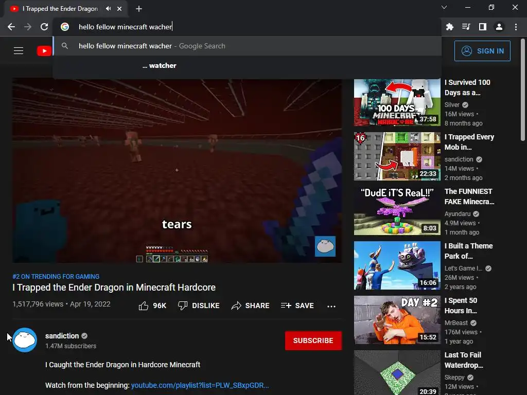Click the SIGN IN button
Viewport: 527px width, 395px height.
coord(482,51)
